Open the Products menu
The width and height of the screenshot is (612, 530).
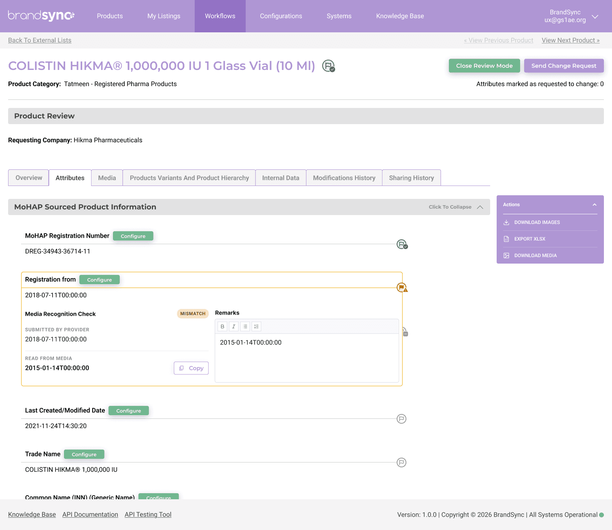(x=110, y=16)
